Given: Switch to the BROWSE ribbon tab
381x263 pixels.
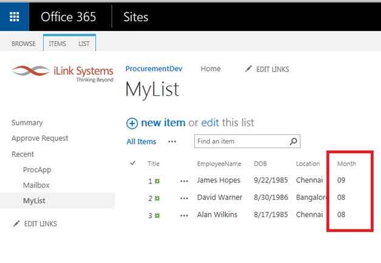Looking at the screenshot, I should tap(23, 44).
